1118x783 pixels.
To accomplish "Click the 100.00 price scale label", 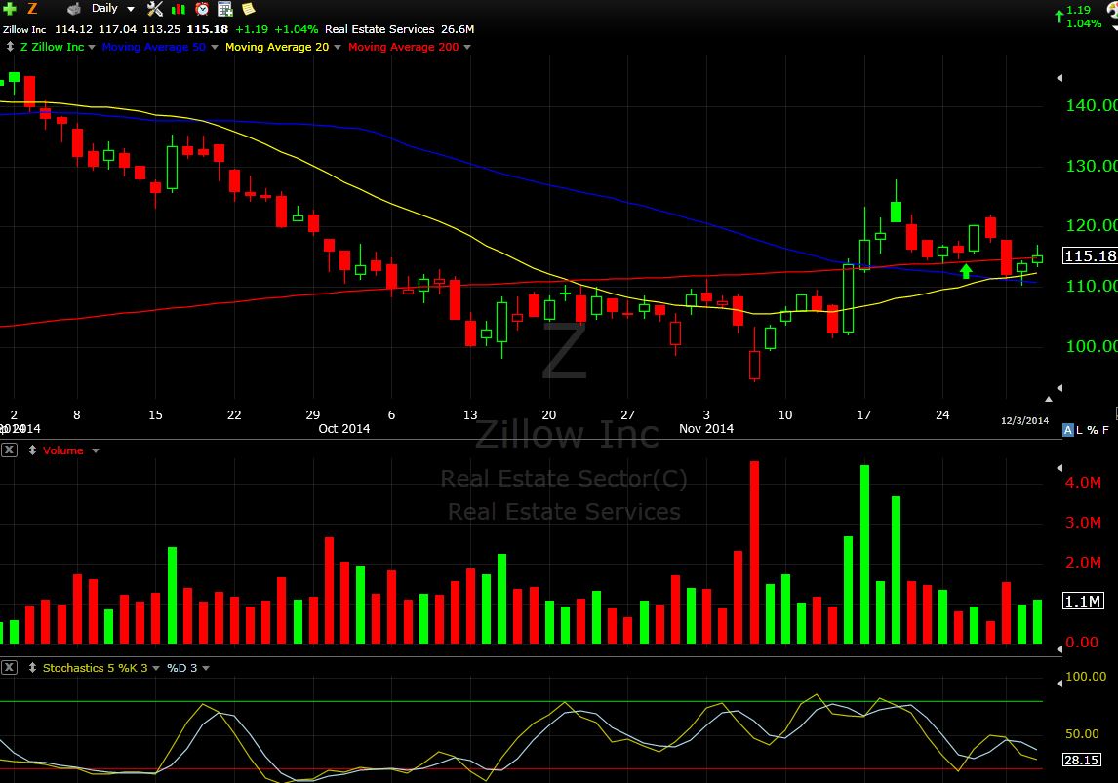I will pyautogui.click(x=1092, y=346).
